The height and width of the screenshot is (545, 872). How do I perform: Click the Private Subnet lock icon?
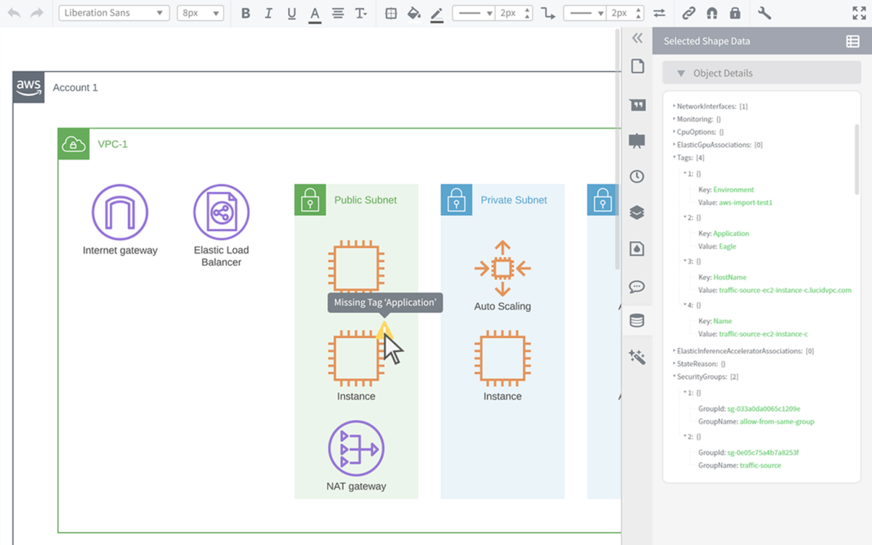point(456,200)
